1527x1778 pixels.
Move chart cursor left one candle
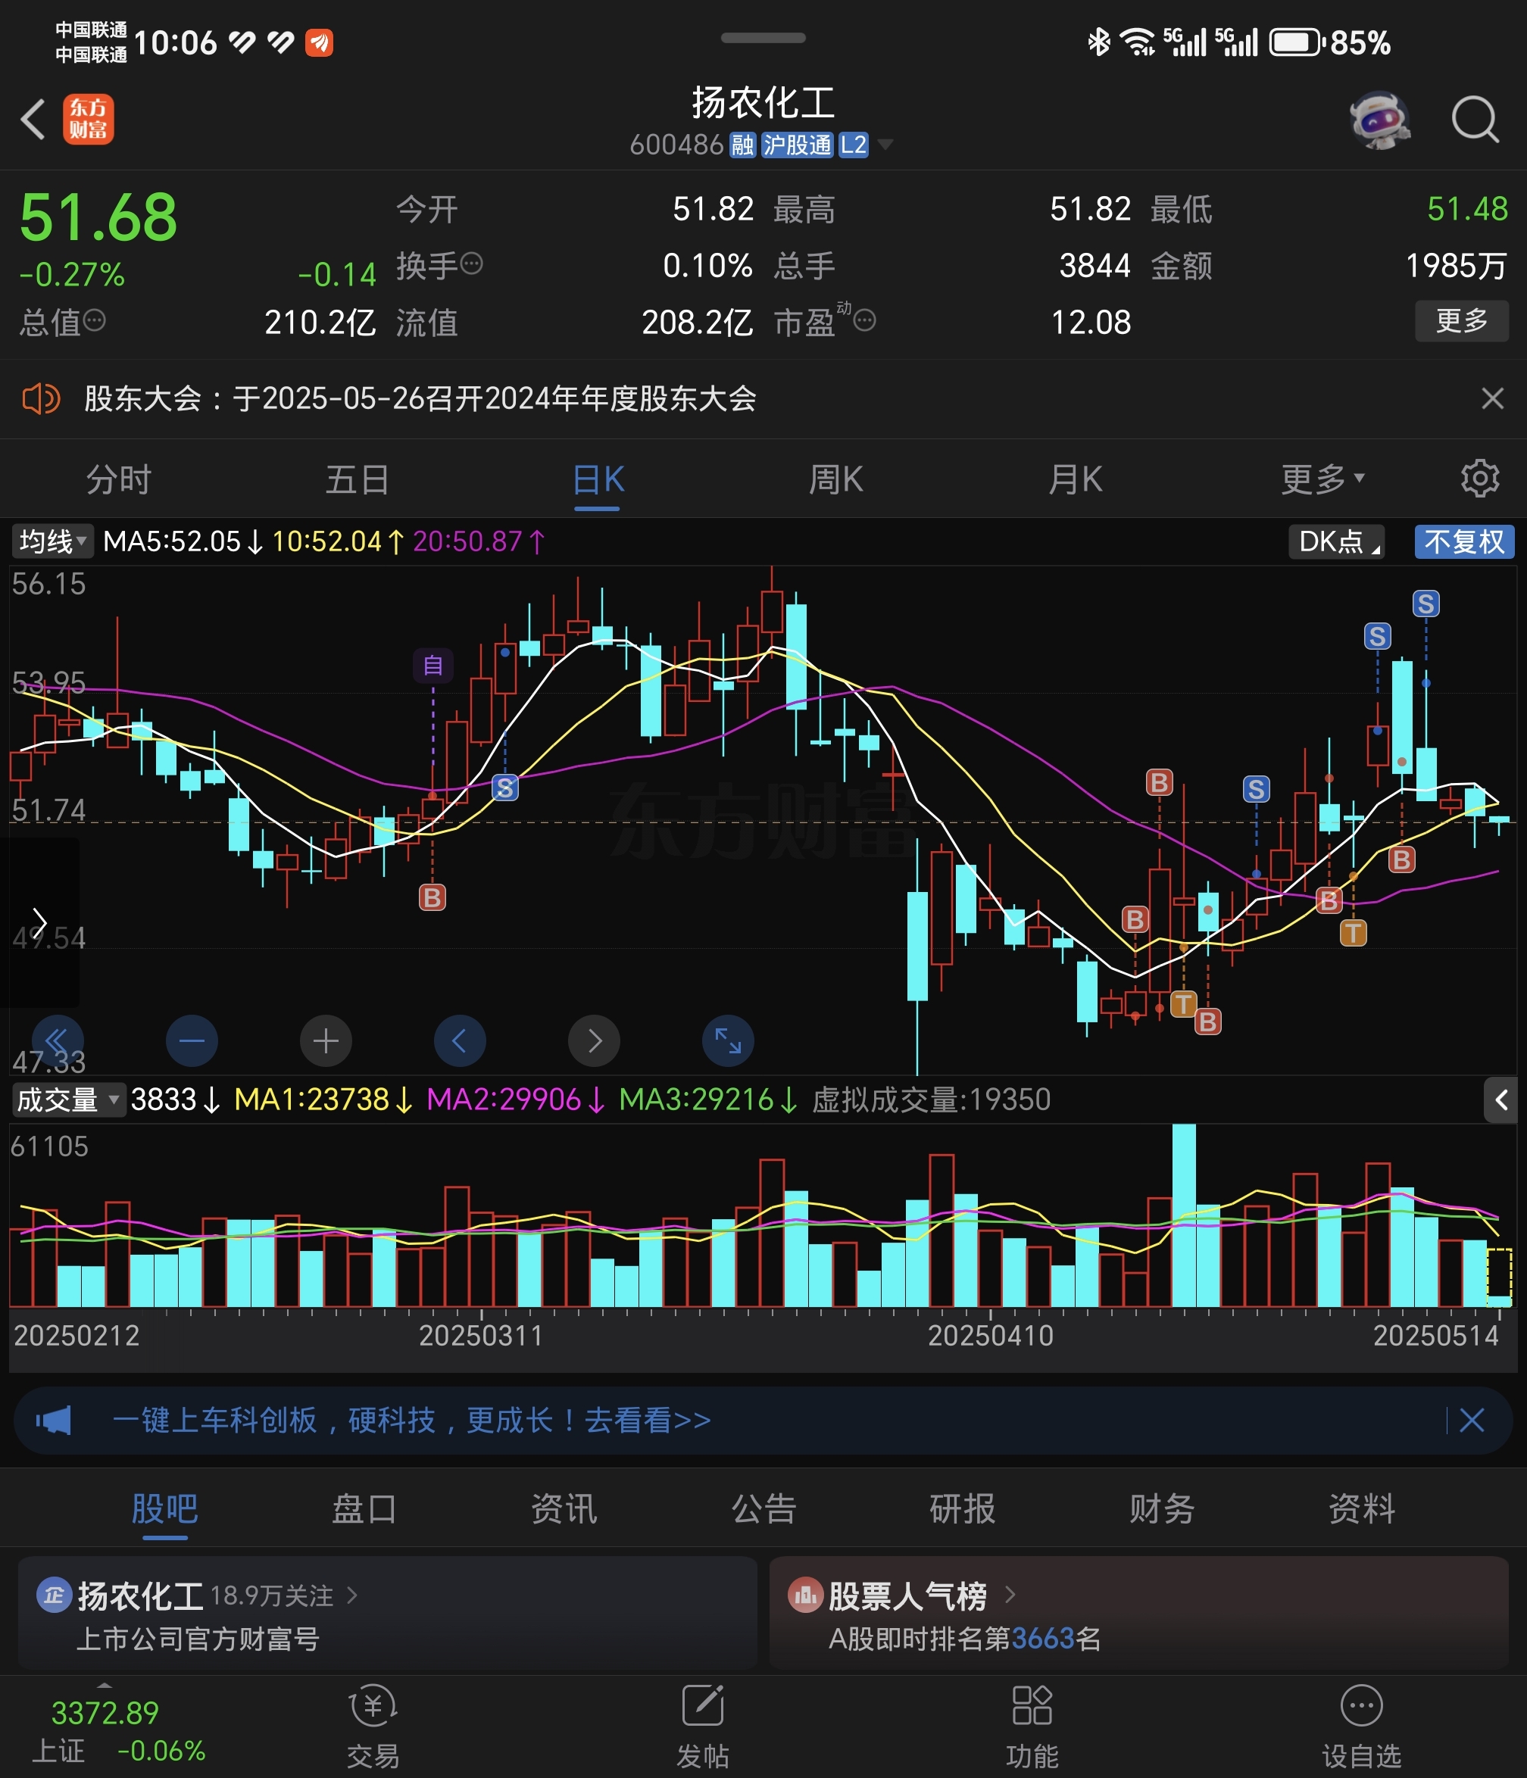[x=460, y=1041]
